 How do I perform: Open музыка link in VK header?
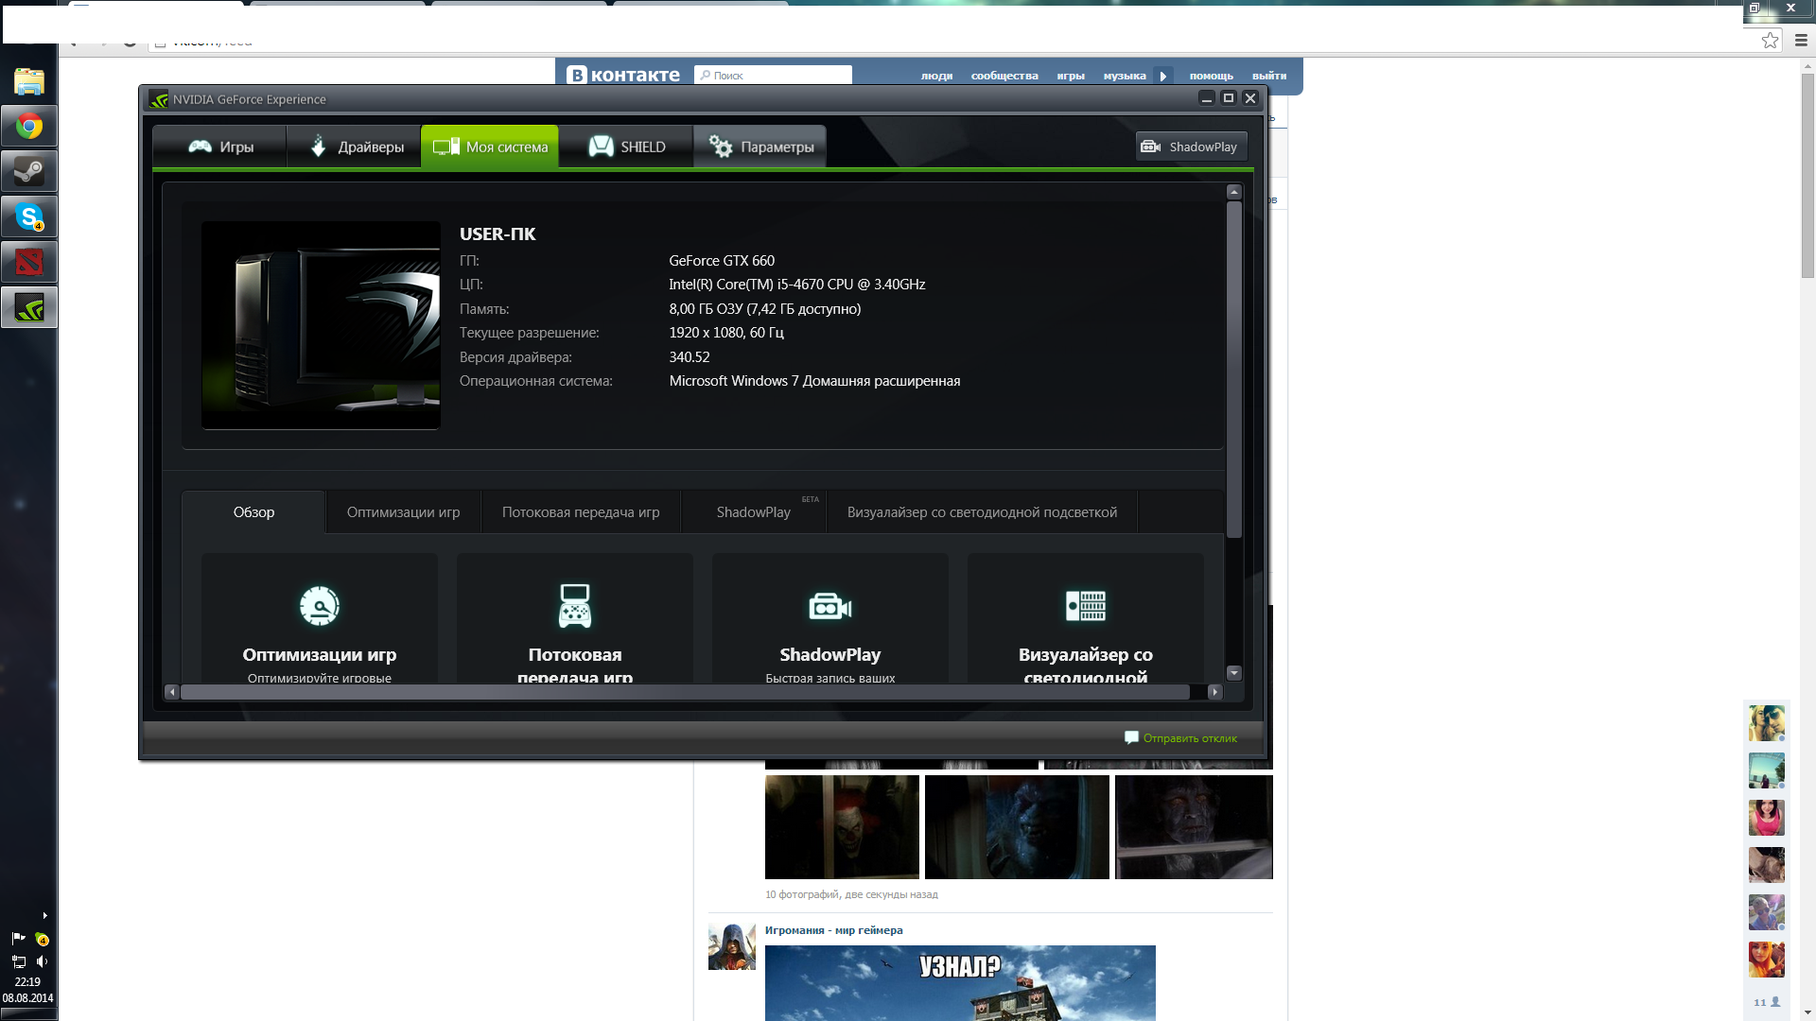(x=1125, y=77)
